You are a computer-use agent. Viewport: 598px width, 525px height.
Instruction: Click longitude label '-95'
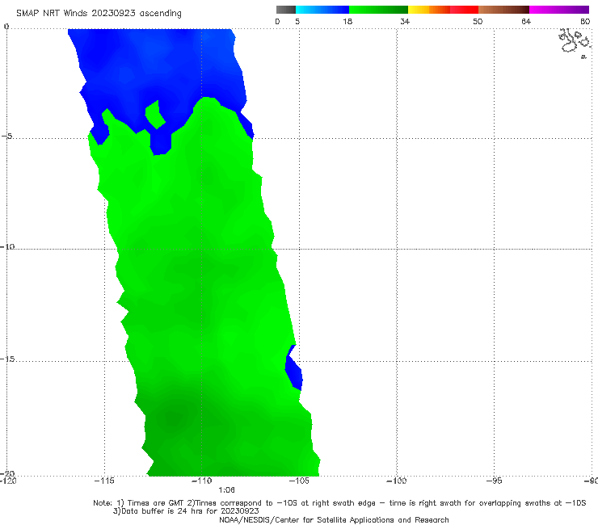point(495,481)
